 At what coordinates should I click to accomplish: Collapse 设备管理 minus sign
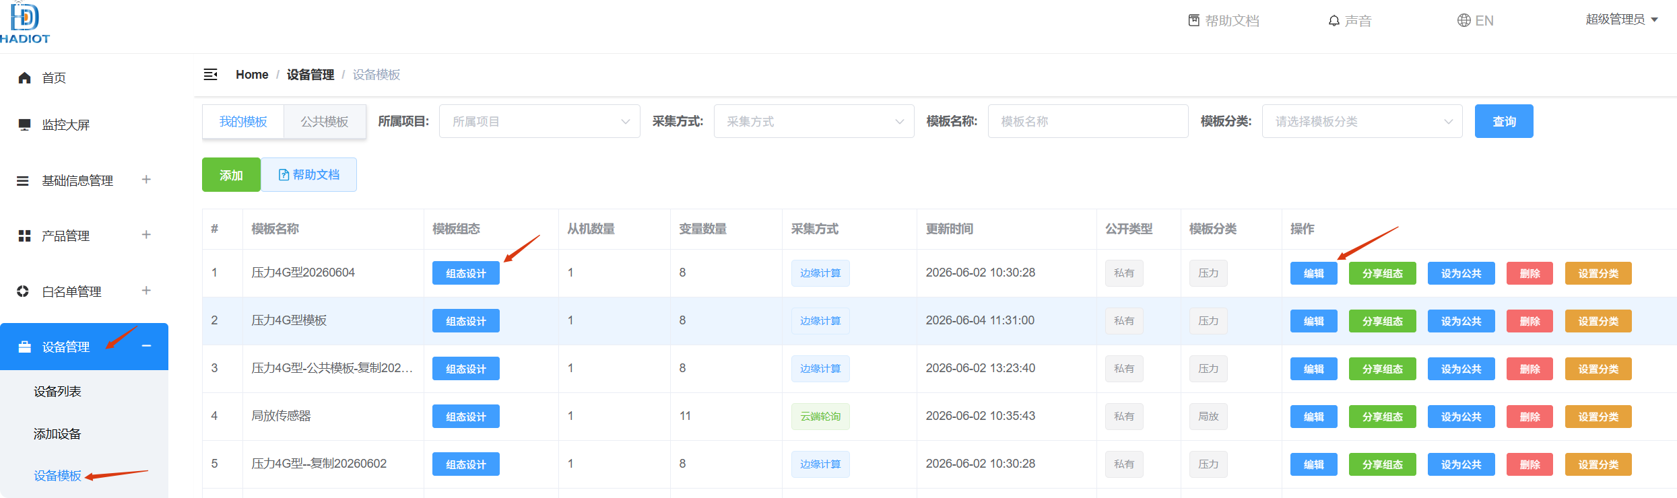click(146, 346)
